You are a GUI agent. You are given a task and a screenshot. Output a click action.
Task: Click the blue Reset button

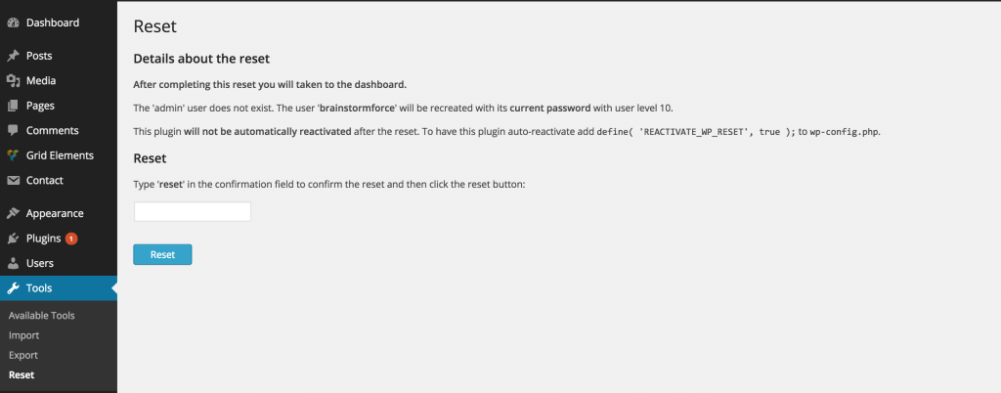(162, 254)
